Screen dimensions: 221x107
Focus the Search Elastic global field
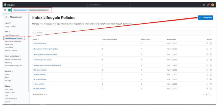click(108, 5)
